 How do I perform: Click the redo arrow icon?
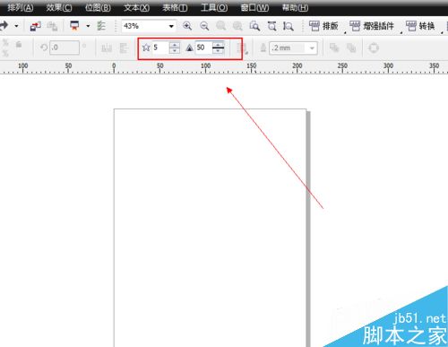point(4,26)
